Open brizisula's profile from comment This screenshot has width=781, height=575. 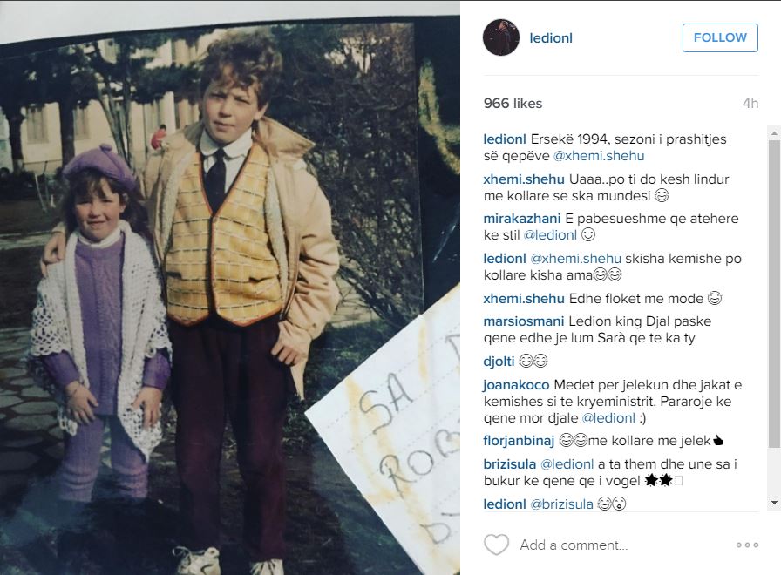pos(510,464)
